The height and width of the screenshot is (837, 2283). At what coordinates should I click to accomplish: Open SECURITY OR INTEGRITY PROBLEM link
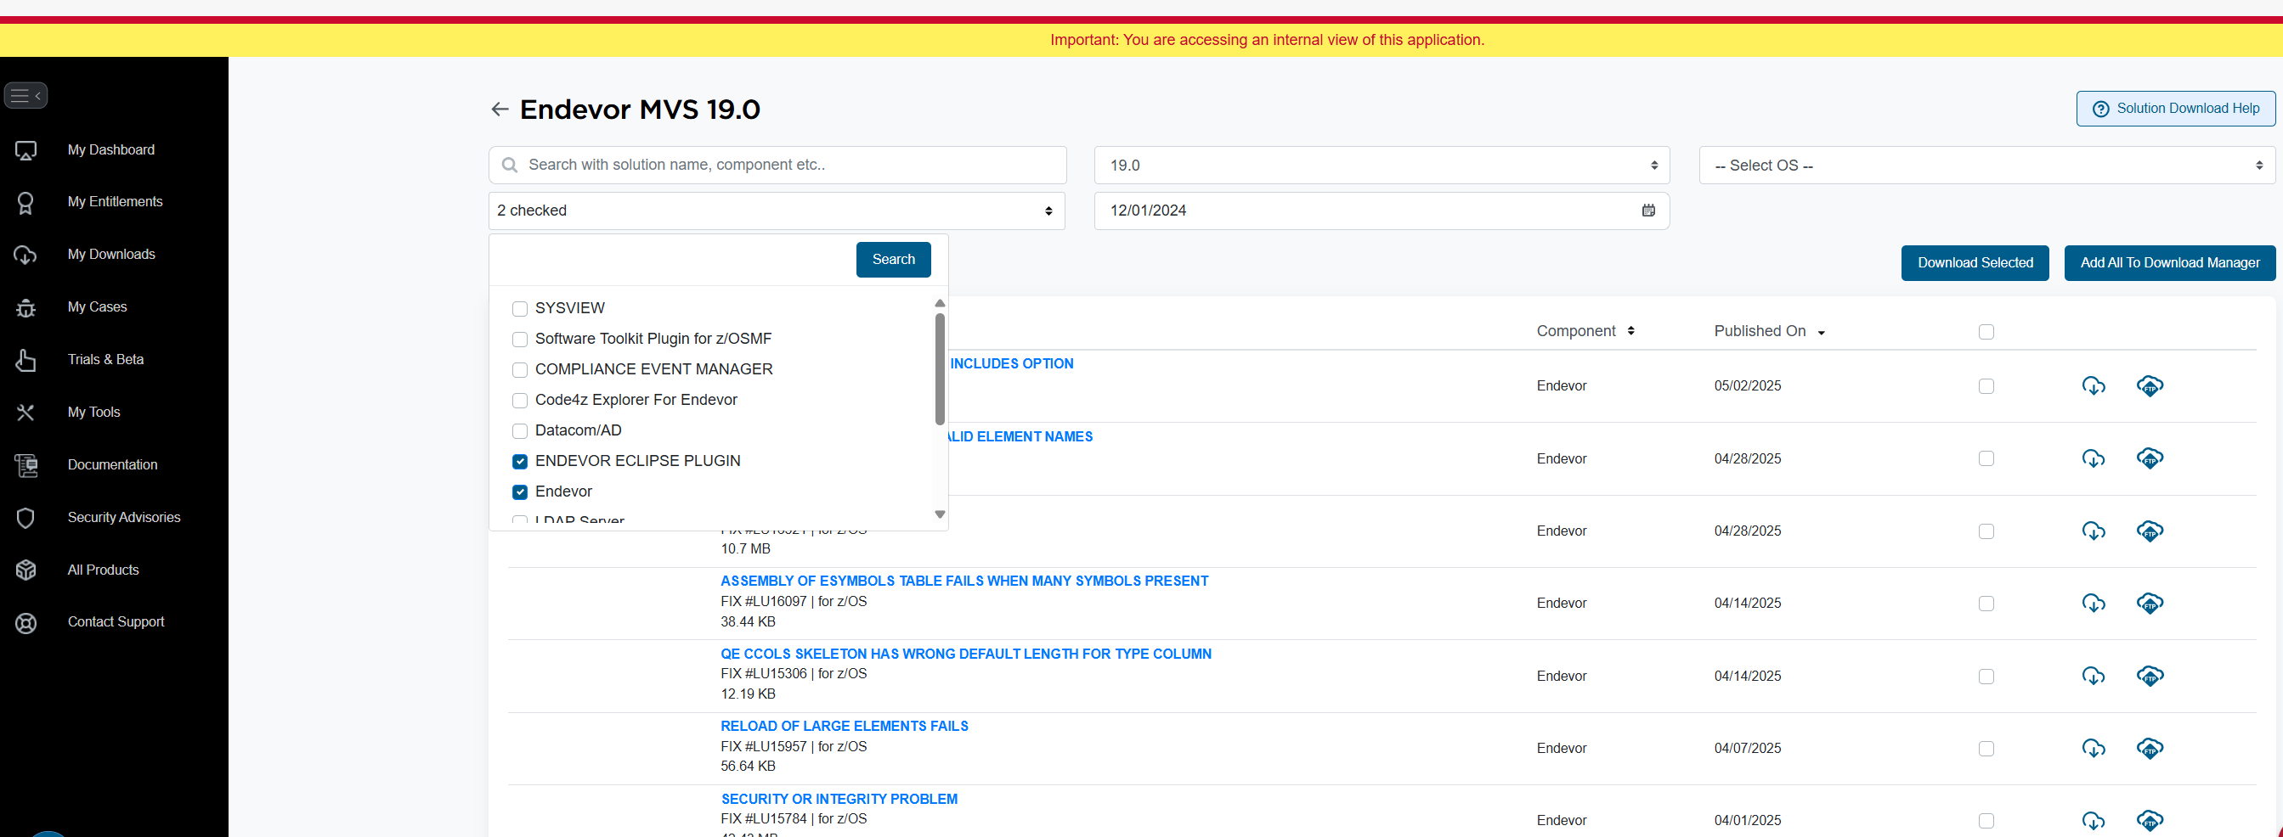pyautogui.click(x=839, y=799)
